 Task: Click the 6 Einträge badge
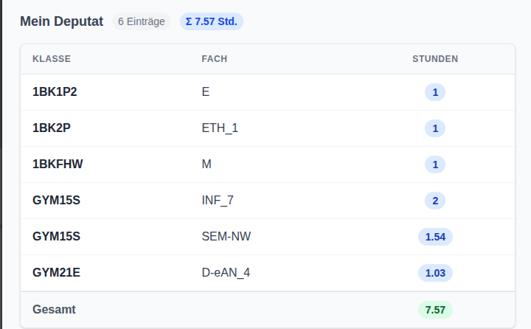(x=142, y=21)
